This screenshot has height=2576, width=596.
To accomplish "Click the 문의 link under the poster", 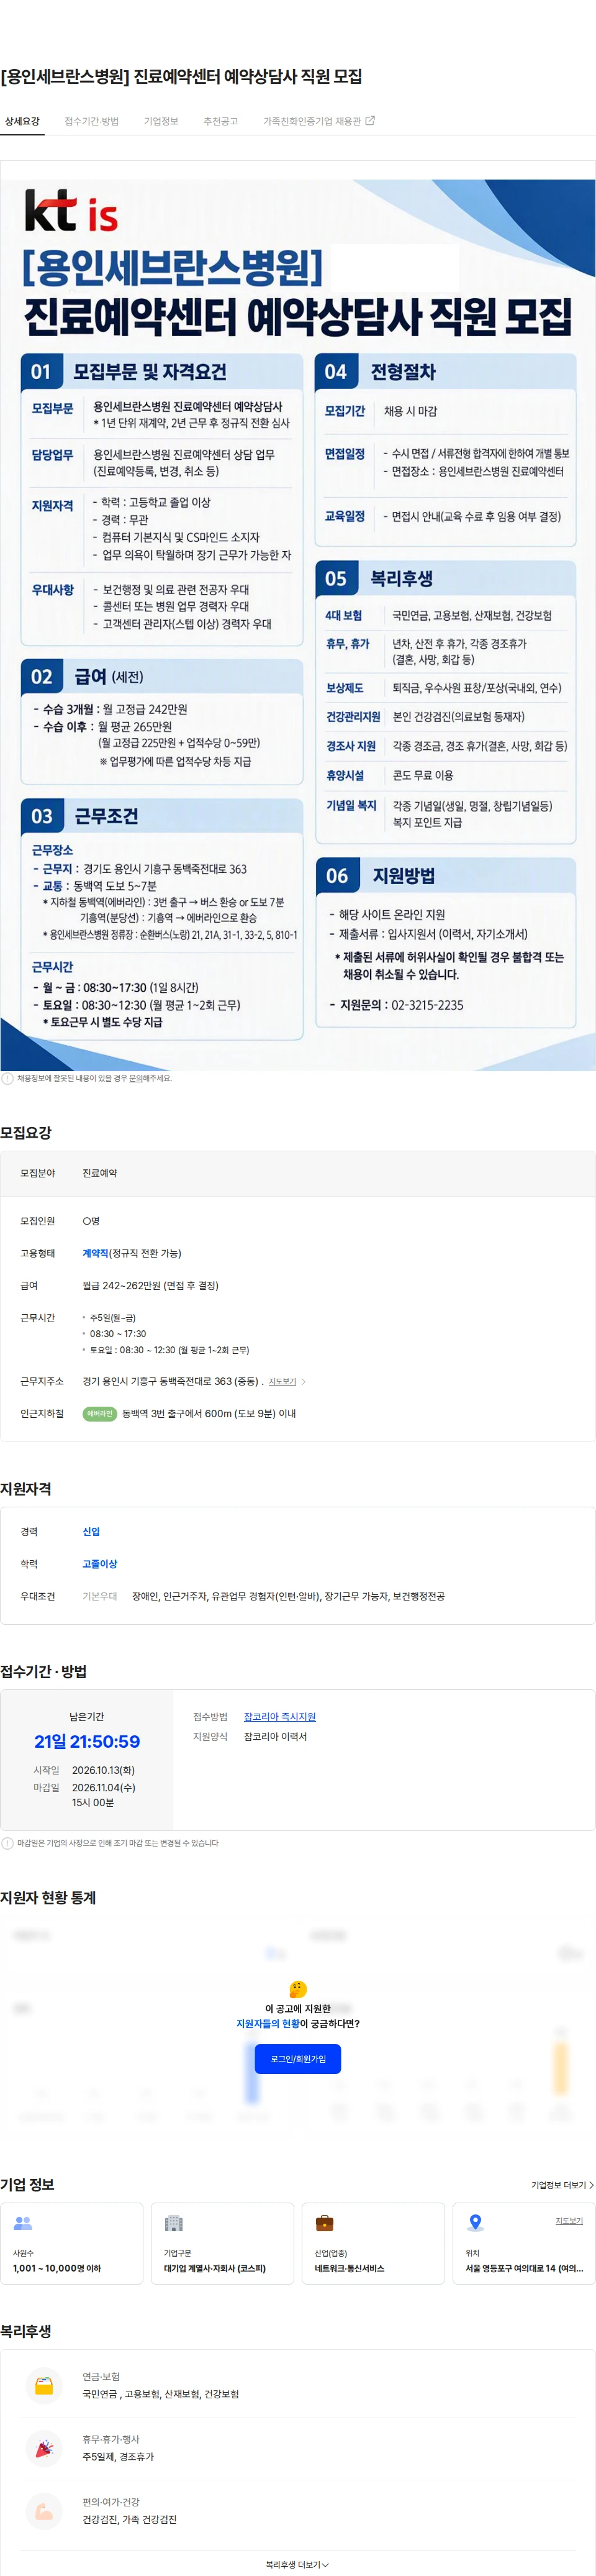I will coord(135,1078).
